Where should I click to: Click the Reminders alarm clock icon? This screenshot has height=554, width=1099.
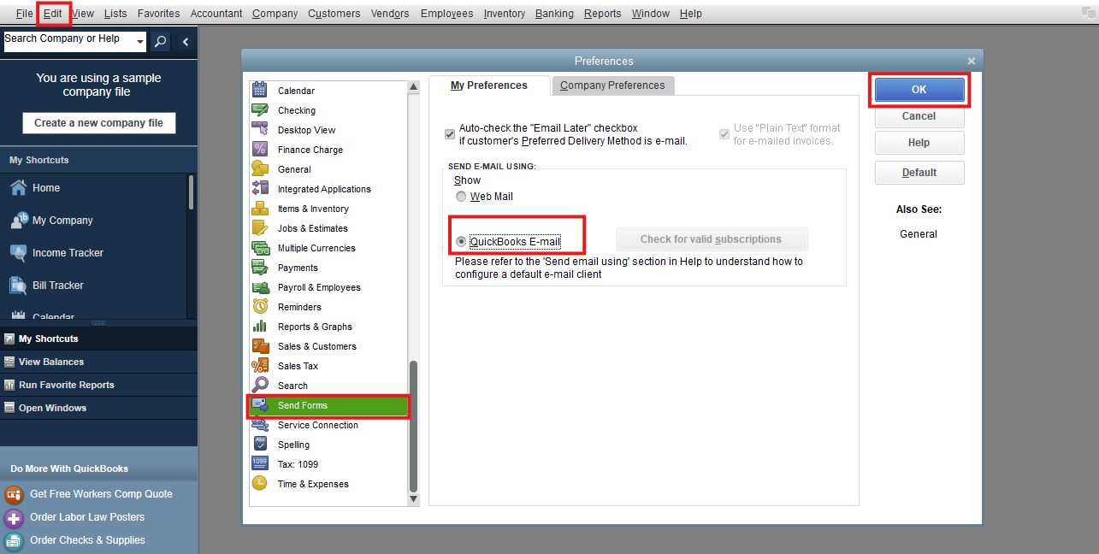tap(261, 306)
